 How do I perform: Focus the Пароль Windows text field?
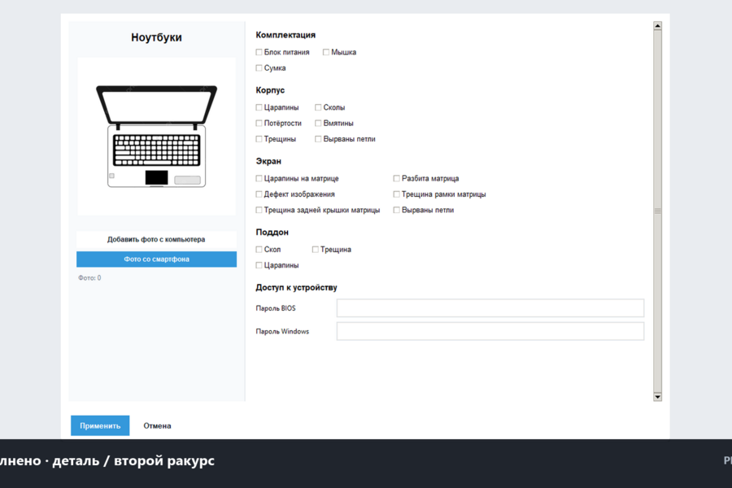click(x=490, y=331)
